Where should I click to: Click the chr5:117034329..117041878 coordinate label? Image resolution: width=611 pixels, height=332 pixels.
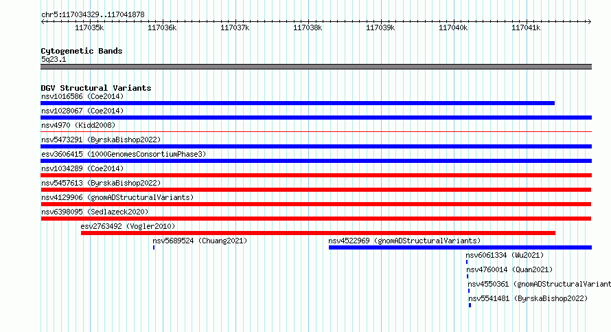click(x=93, y=15)
